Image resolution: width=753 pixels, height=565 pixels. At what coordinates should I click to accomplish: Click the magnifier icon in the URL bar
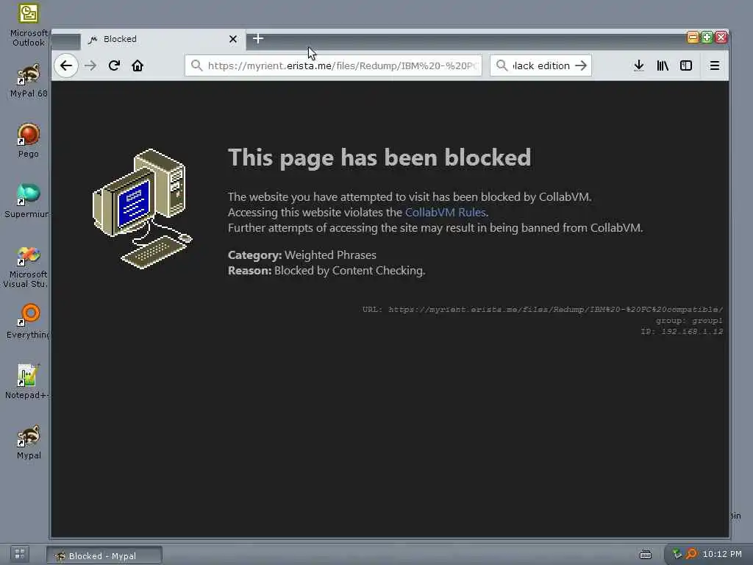pyautogui.click(x=196, y=65)
